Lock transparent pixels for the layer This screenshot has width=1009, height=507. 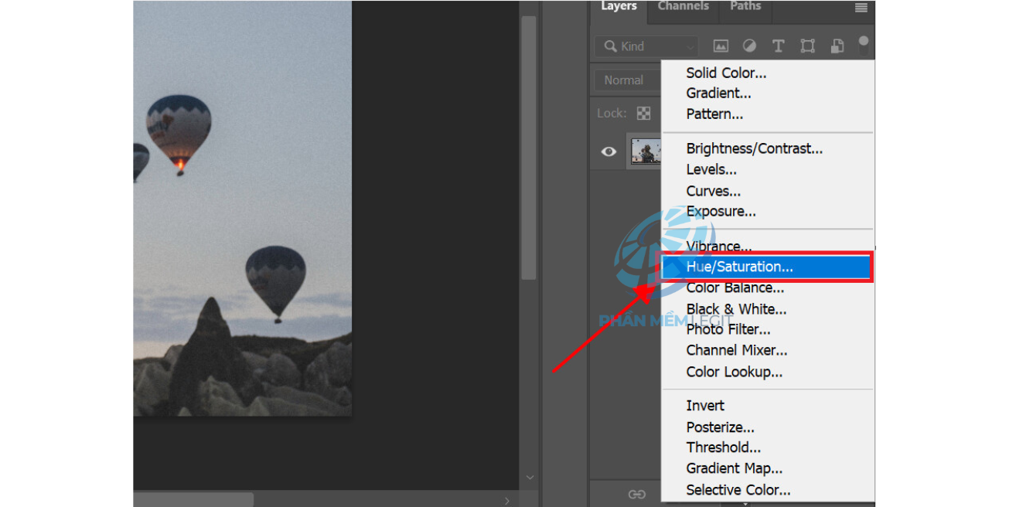(643, 113)
